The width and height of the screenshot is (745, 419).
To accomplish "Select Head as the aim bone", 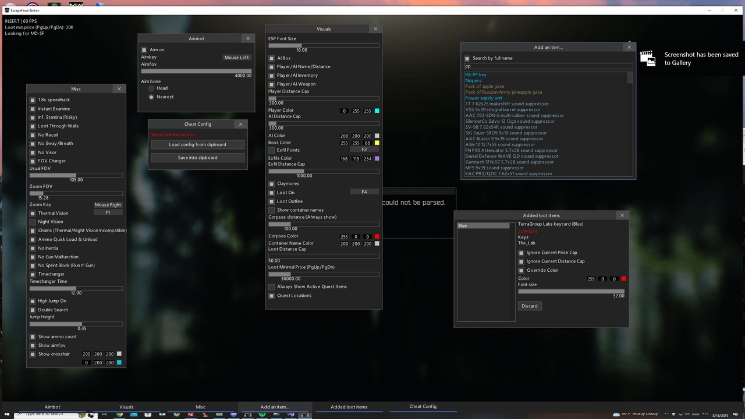I will 151,88.
